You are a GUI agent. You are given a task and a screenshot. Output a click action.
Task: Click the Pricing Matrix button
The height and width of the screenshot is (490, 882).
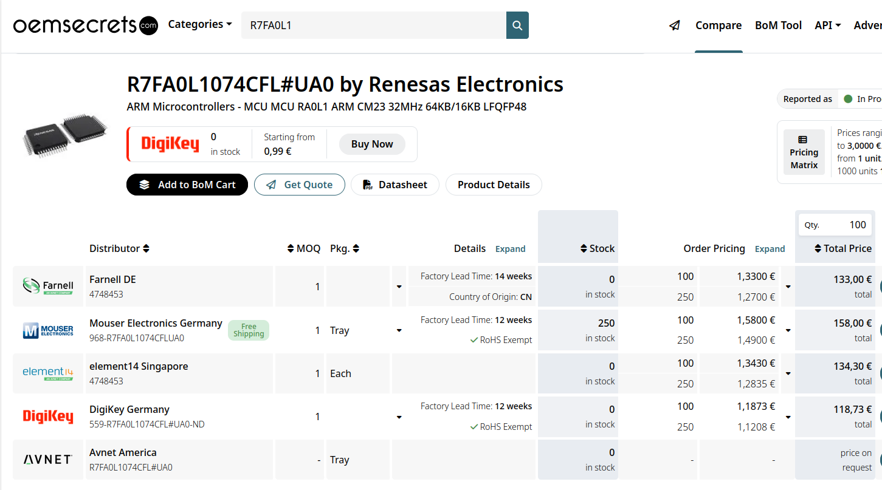804,152
